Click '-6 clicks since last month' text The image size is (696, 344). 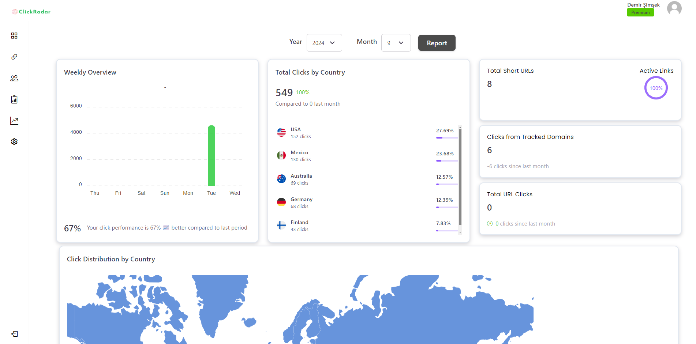518,166
